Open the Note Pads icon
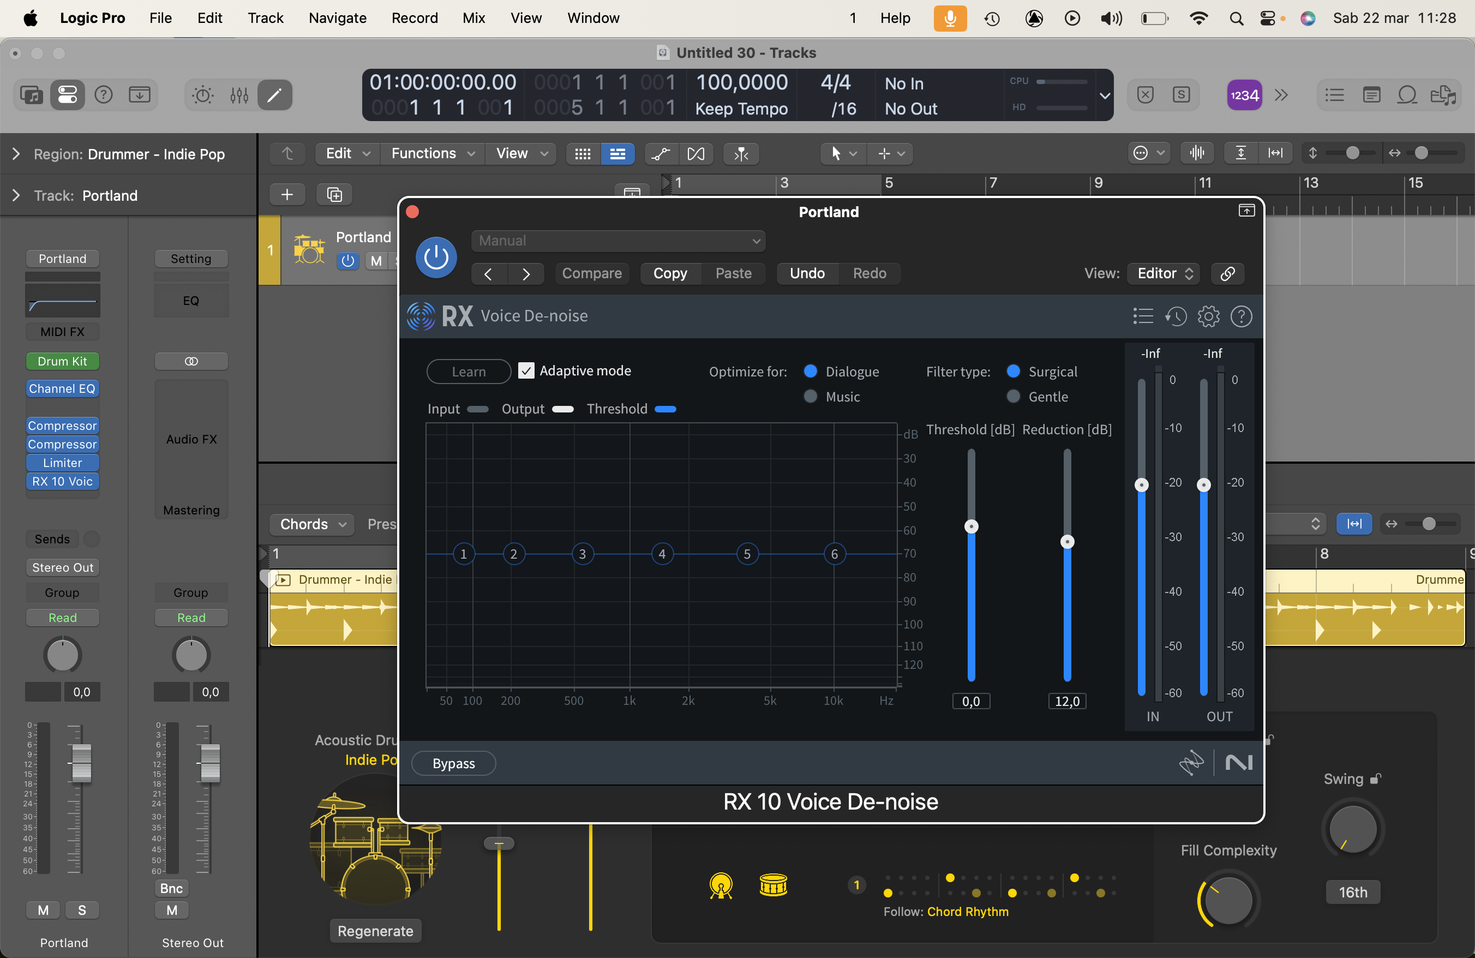Image resolution: width=1475 pixels, height=958 pixels. [x=1371, y=95]
